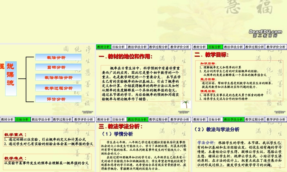Select the 目标分析 tab on the 教法与学法分析 slide
The image size is (287, 172).
pyautogui.click(x=215, y=120)
